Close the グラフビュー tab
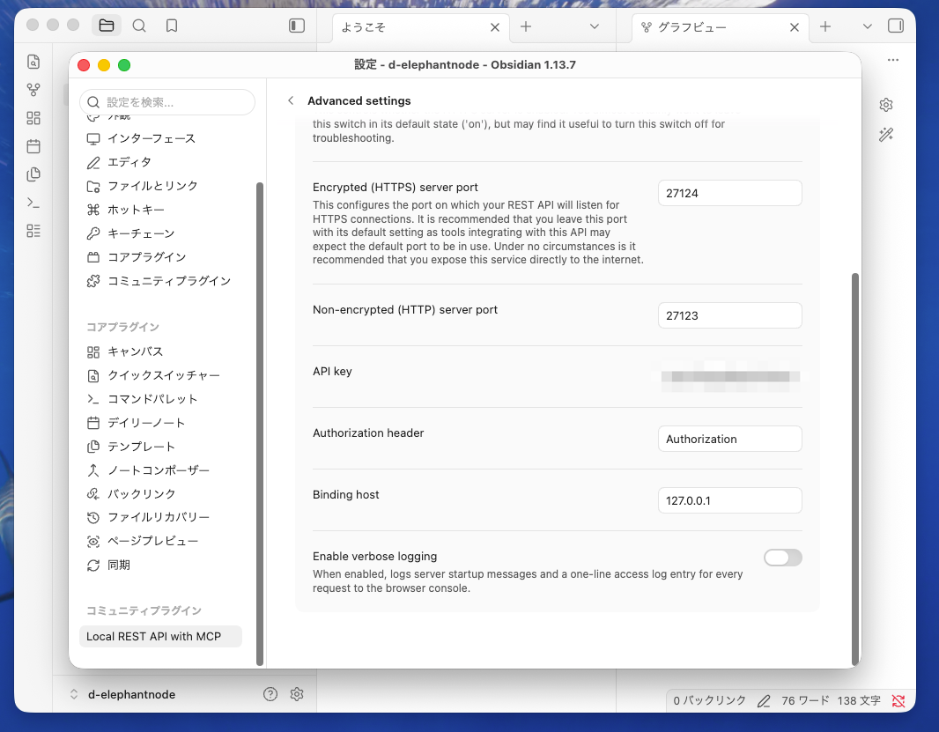This screenshot has width=939, height=732. (794, 27)
